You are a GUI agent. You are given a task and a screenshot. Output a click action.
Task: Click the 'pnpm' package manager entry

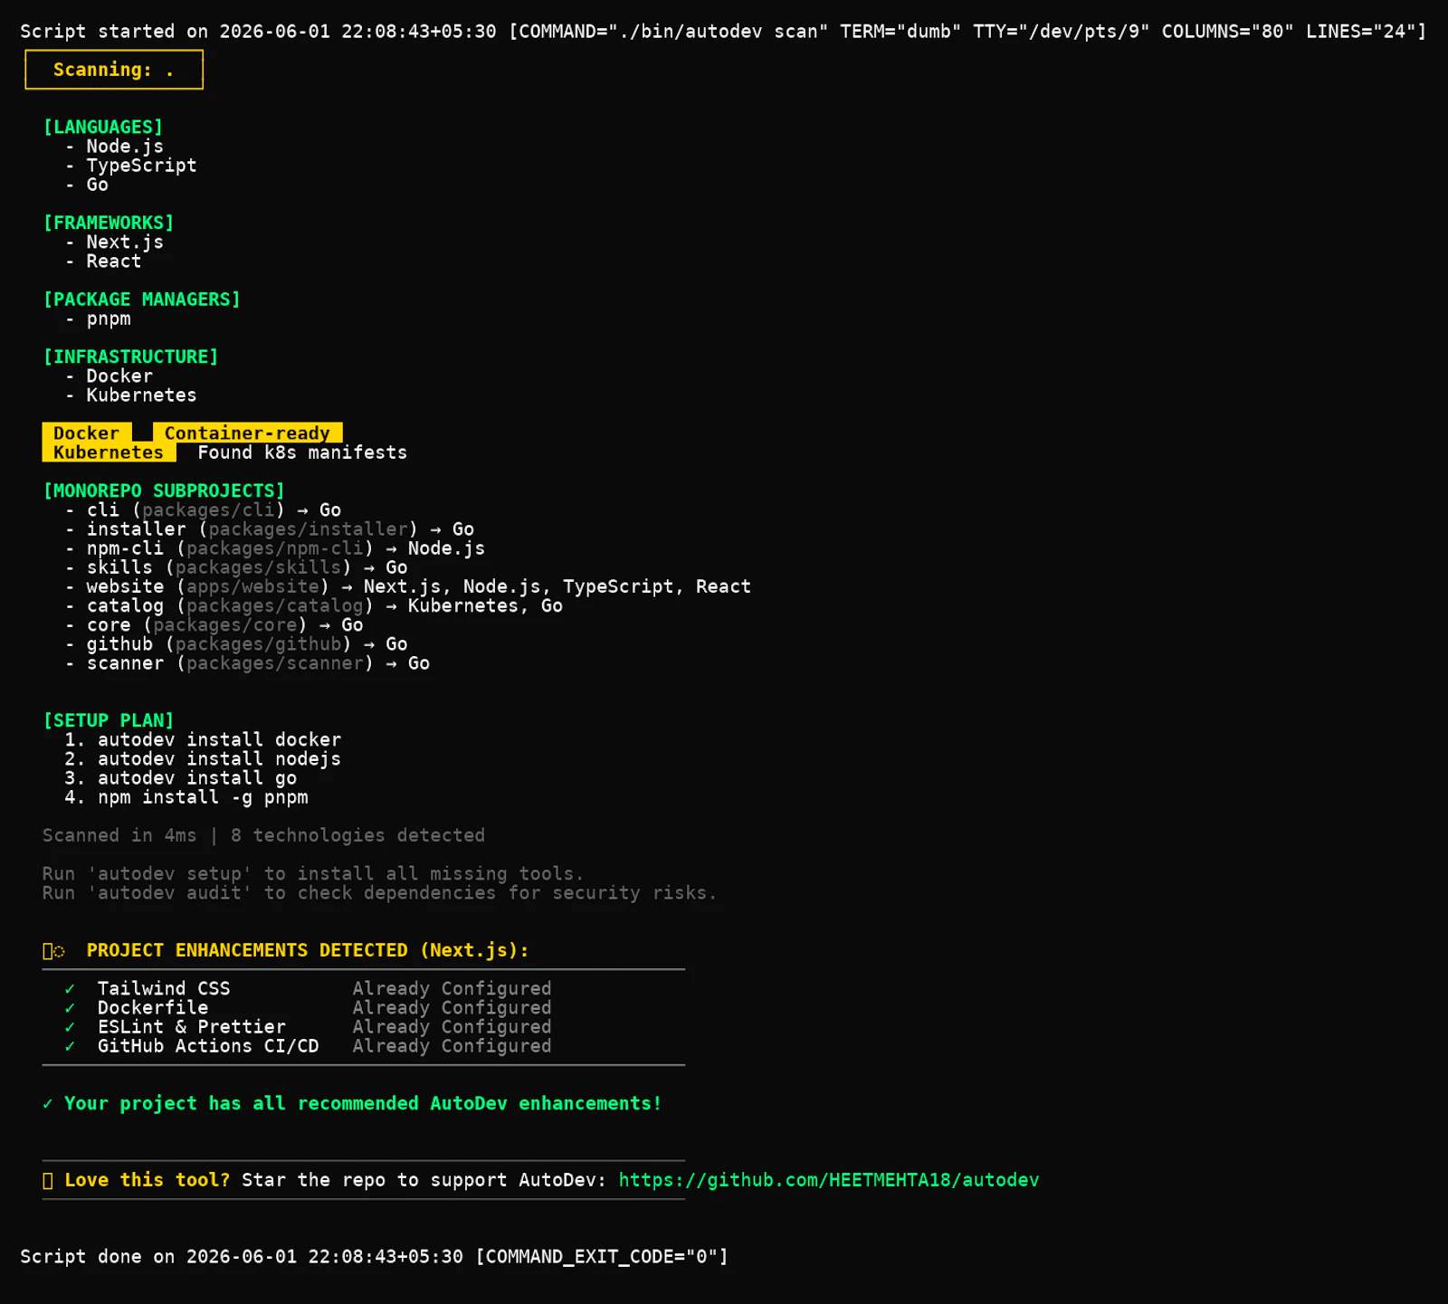(109, 319)
